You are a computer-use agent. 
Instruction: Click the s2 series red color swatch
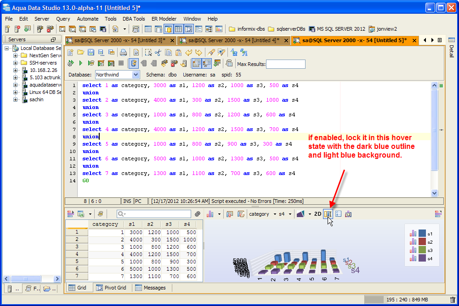tap(422, 241)
